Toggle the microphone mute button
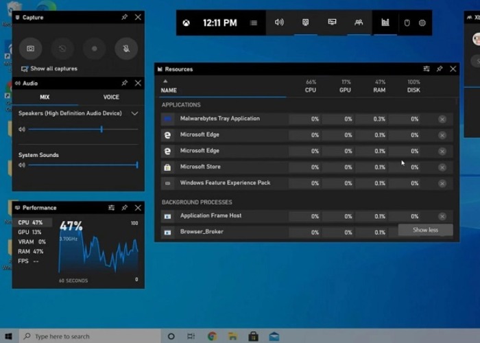The width and height of the screenshot is (480, 343). point(125,49)
